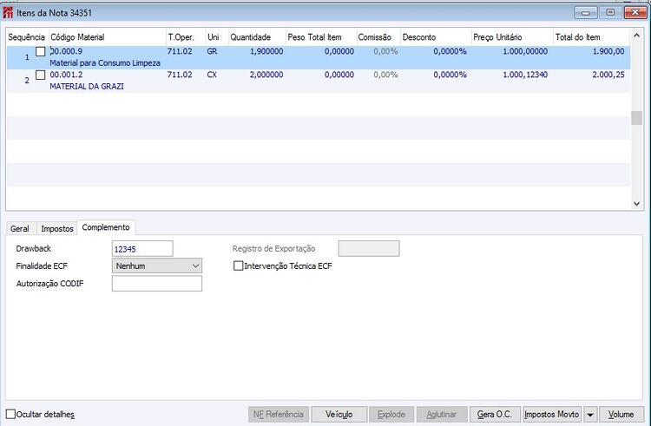The width and height of the screenshot is (651, 426).
Task: Click the app icon in the title bar
Action: coord(8,13)
